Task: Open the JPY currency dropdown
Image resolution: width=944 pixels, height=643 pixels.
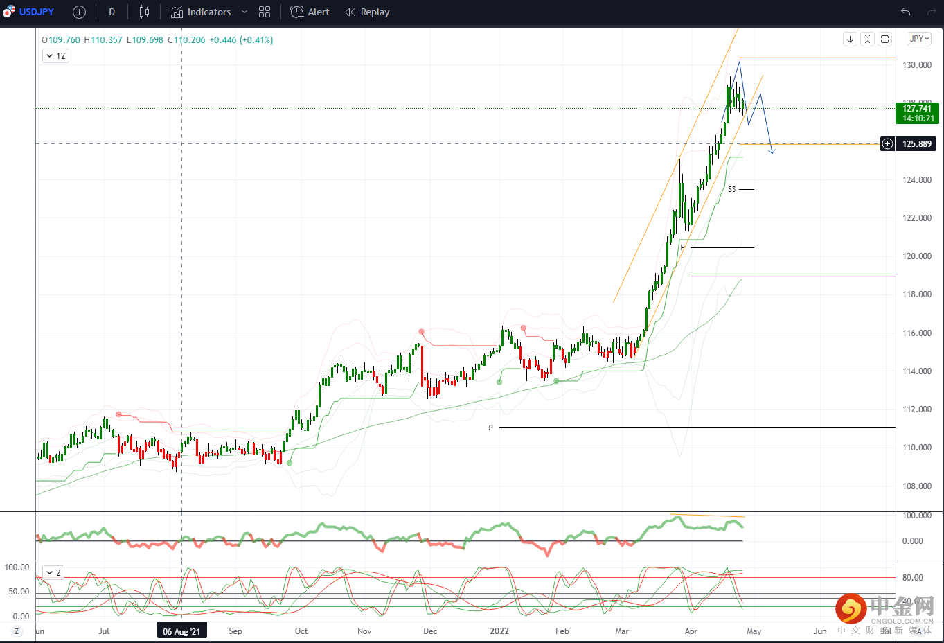Action: pyautogui.click(x=919, y=39)
